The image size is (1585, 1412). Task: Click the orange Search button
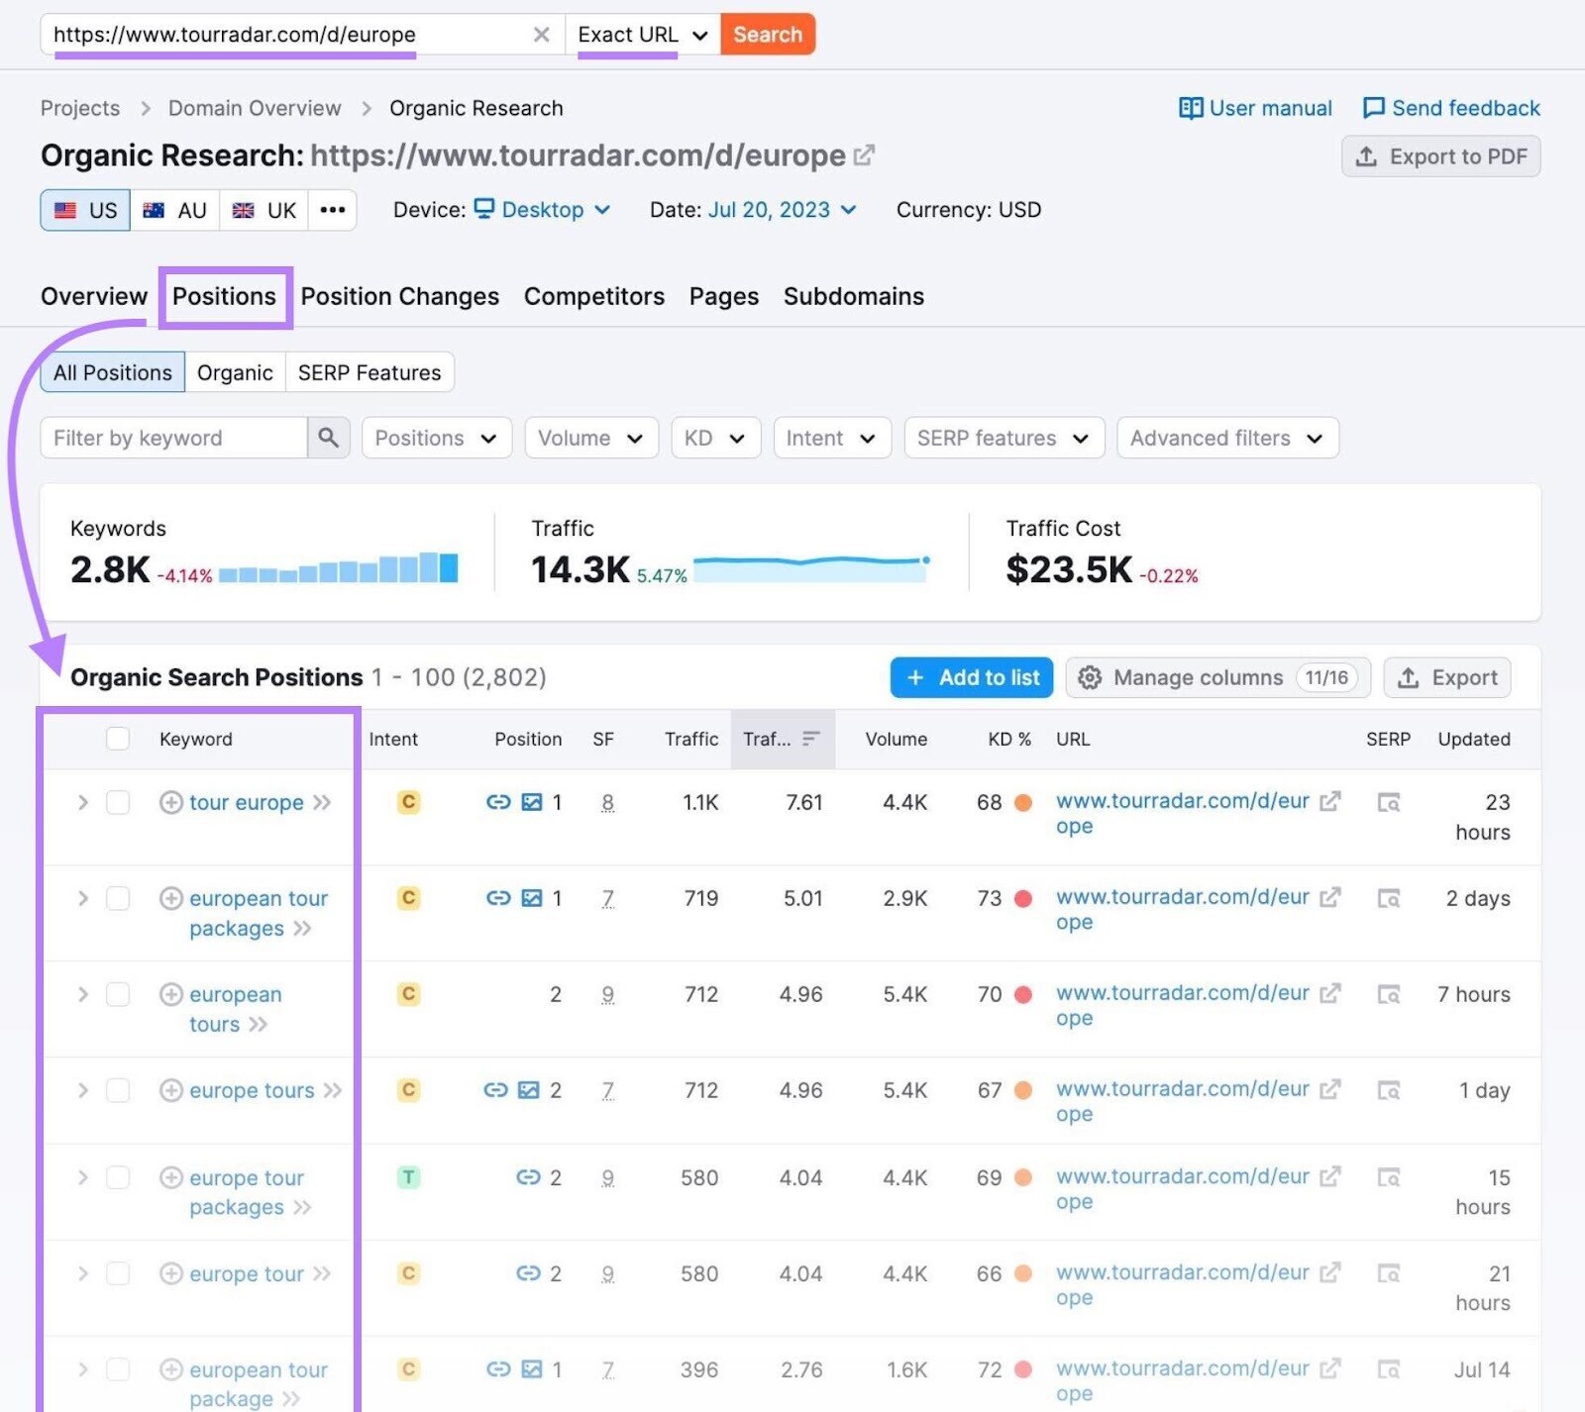point(768,35)
